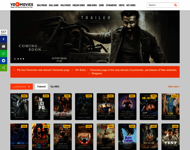Click the View more link

[174, 86]
